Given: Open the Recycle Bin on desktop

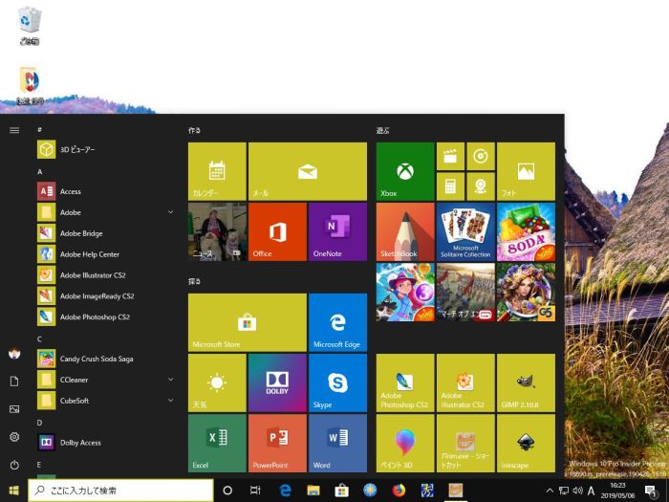Looking at the screenshot, I should pyautogui.click(x=30, y=24).
